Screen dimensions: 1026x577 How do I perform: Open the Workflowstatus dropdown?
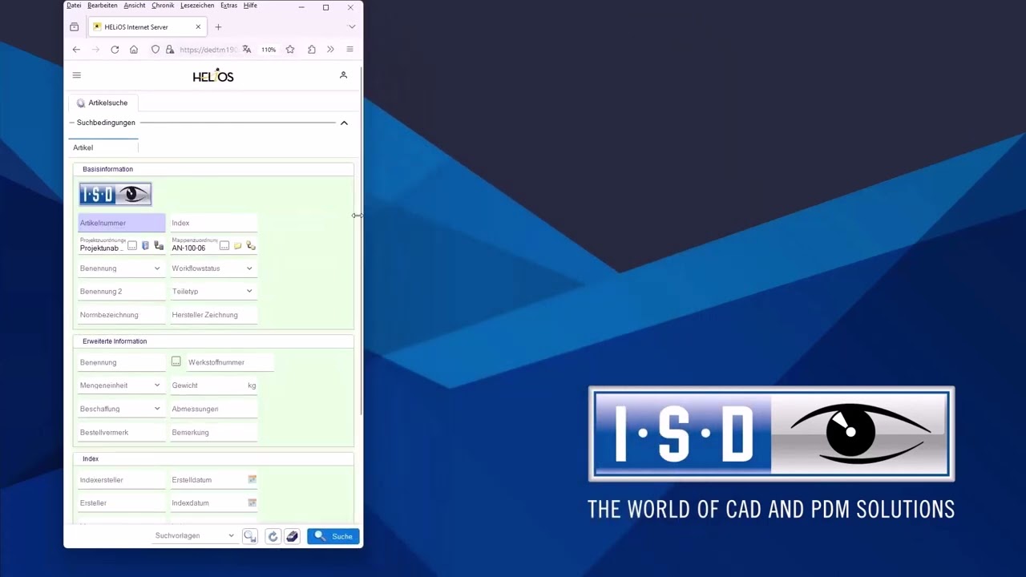pos(249,268)
